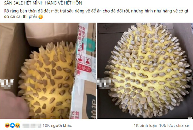Image resolution: width=193 pixels, height=130 pixels.
Task: Open the '1K bình luận' comments
Action: [145, 125]
